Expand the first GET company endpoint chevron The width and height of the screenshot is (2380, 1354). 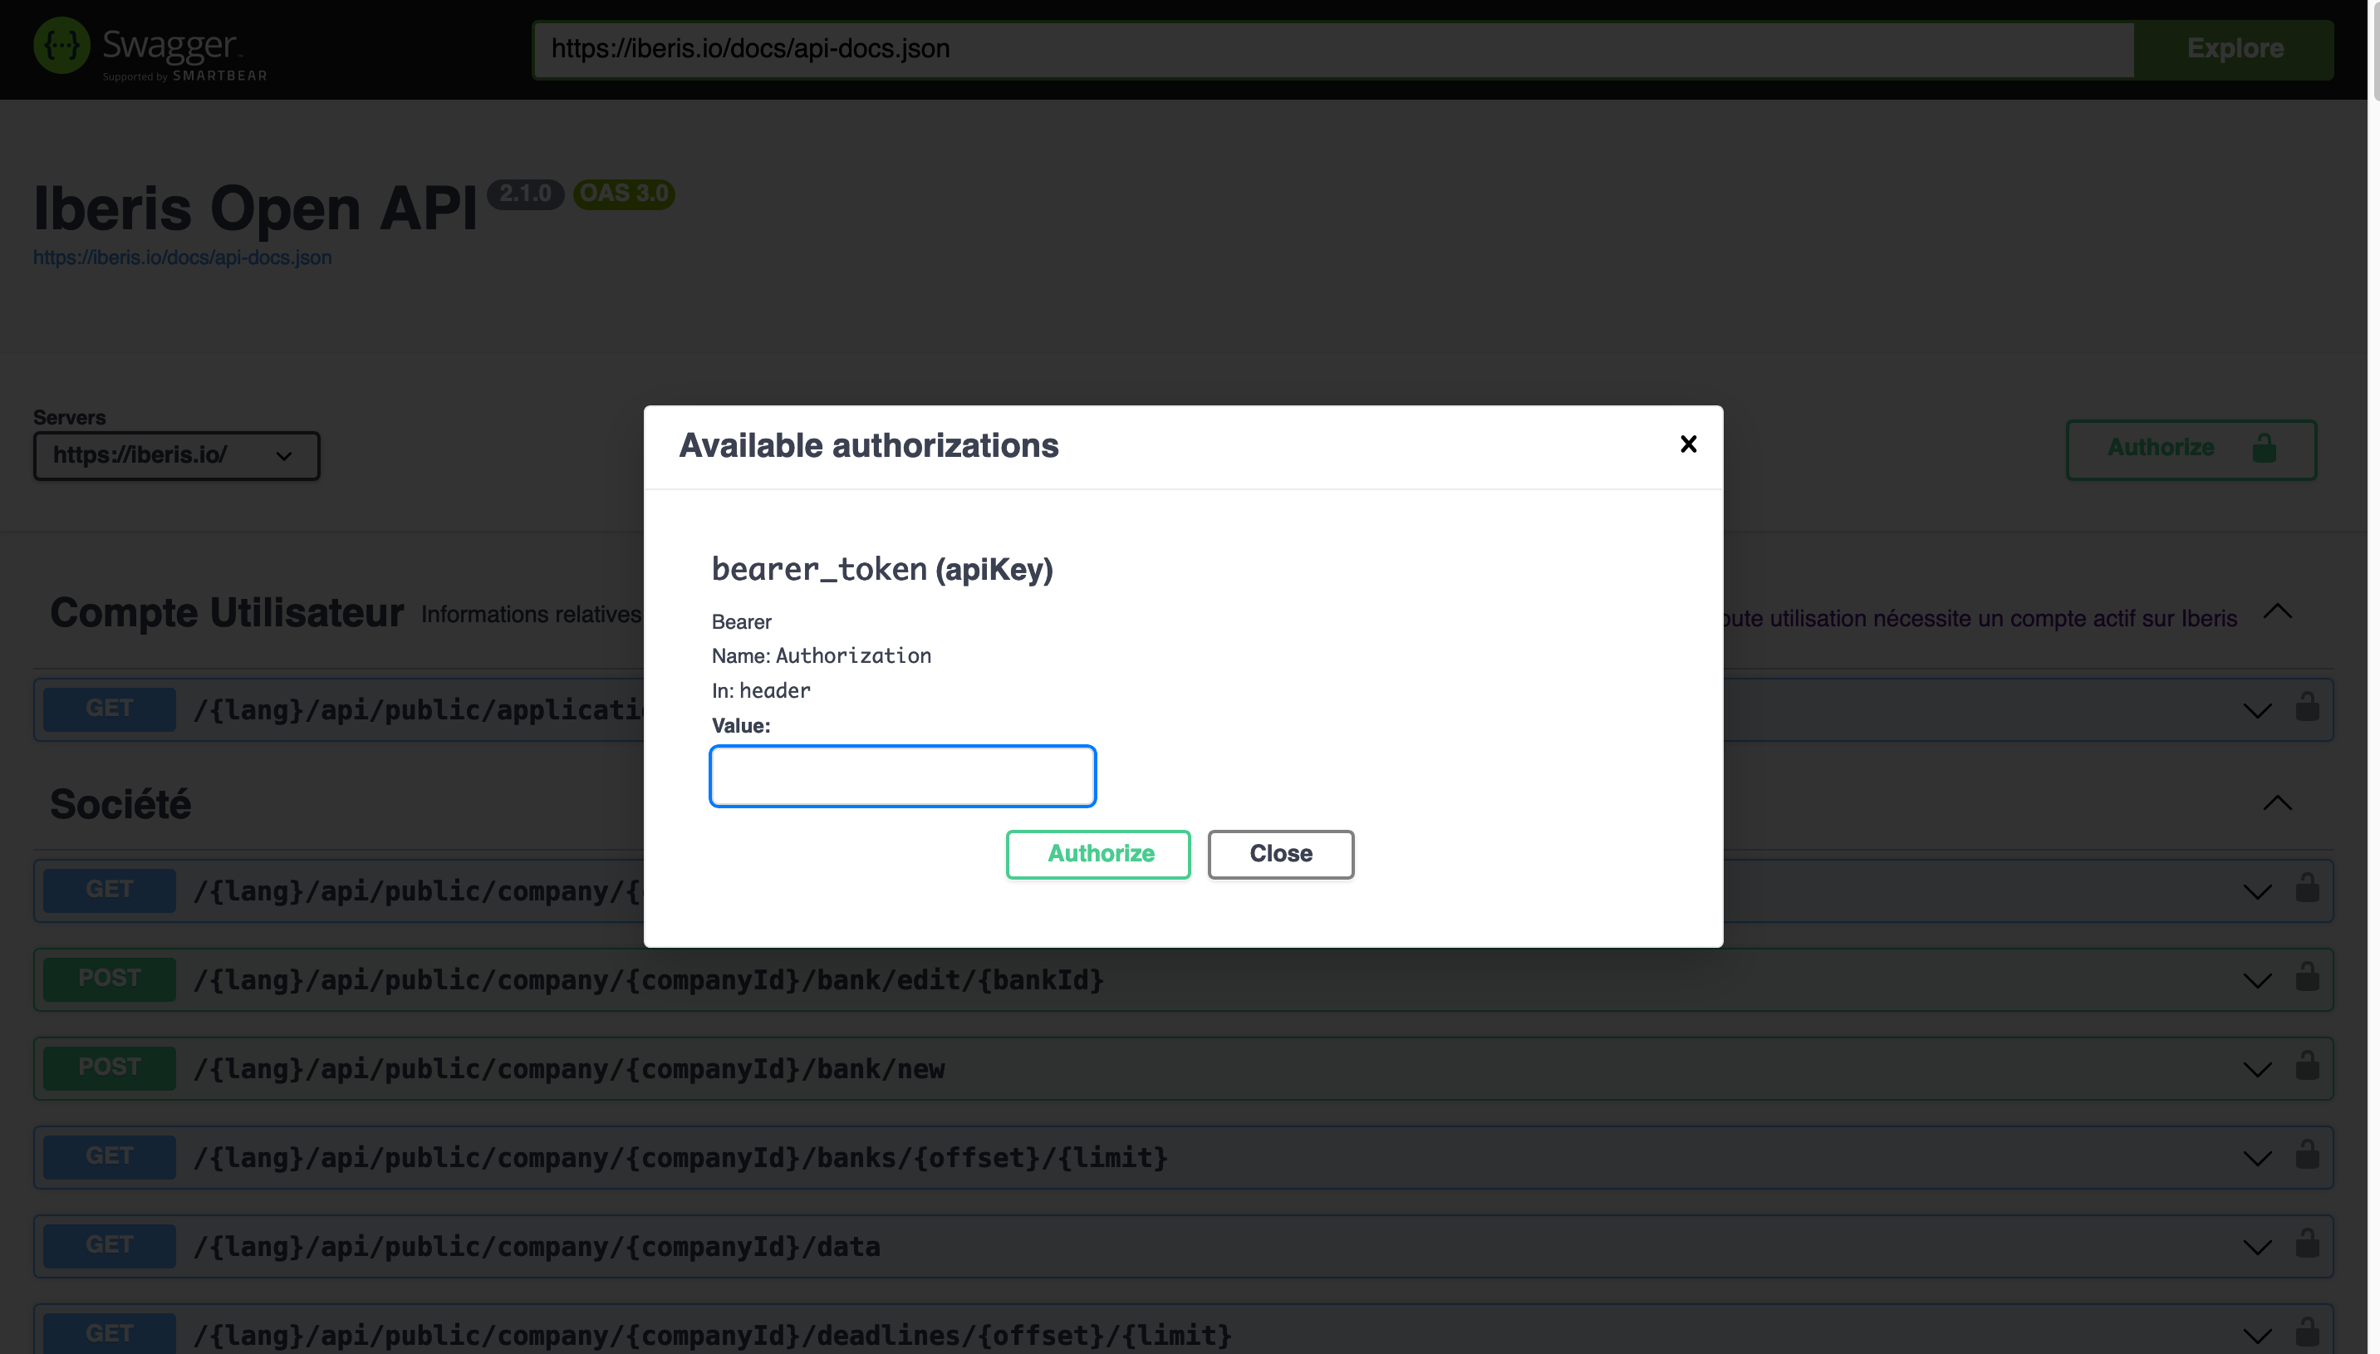pos(2256,893)
